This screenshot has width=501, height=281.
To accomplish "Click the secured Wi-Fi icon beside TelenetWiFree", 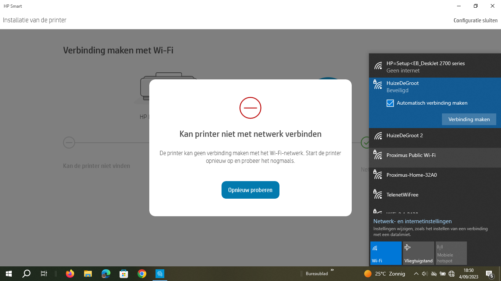I will [378, 194].
